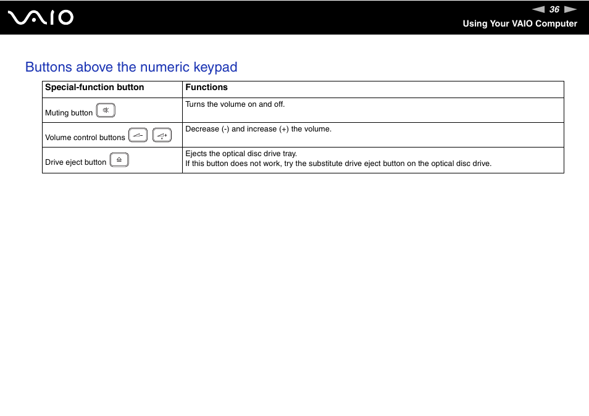The width and height of the screenshot is (589, 416).
Task: Collapse the Drive eject button table row
Action: pos(112,160)
